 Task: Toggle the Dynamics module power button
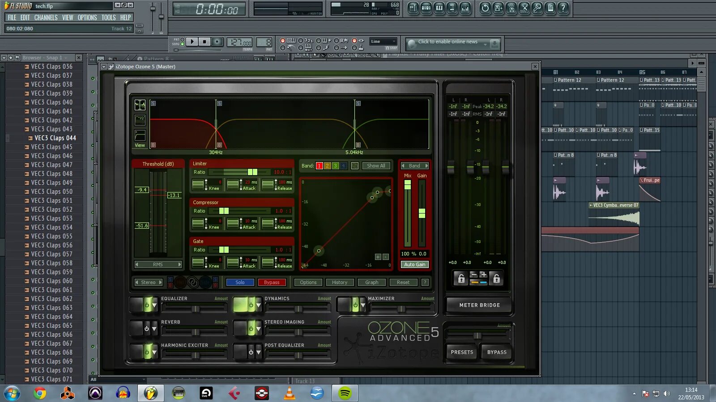click(251, 305)
